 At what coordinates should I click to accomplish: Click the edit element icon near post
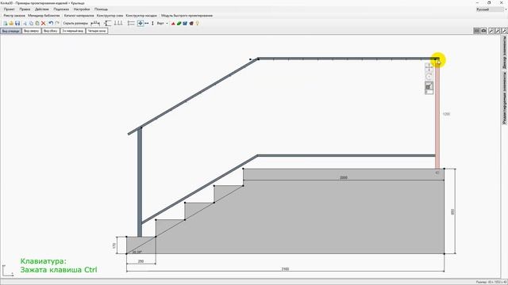tap(429, 86)
